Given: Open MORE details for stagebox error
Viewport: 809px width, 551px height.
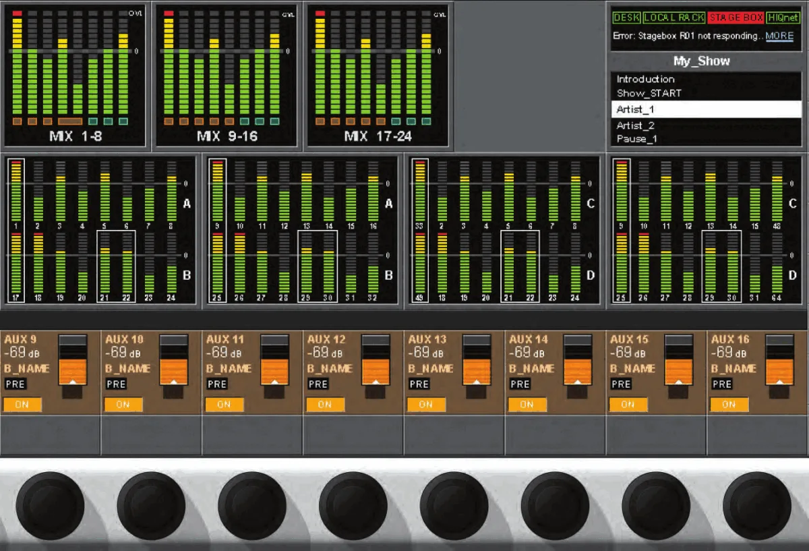Looking at the screenshot, I should [779, 36].
